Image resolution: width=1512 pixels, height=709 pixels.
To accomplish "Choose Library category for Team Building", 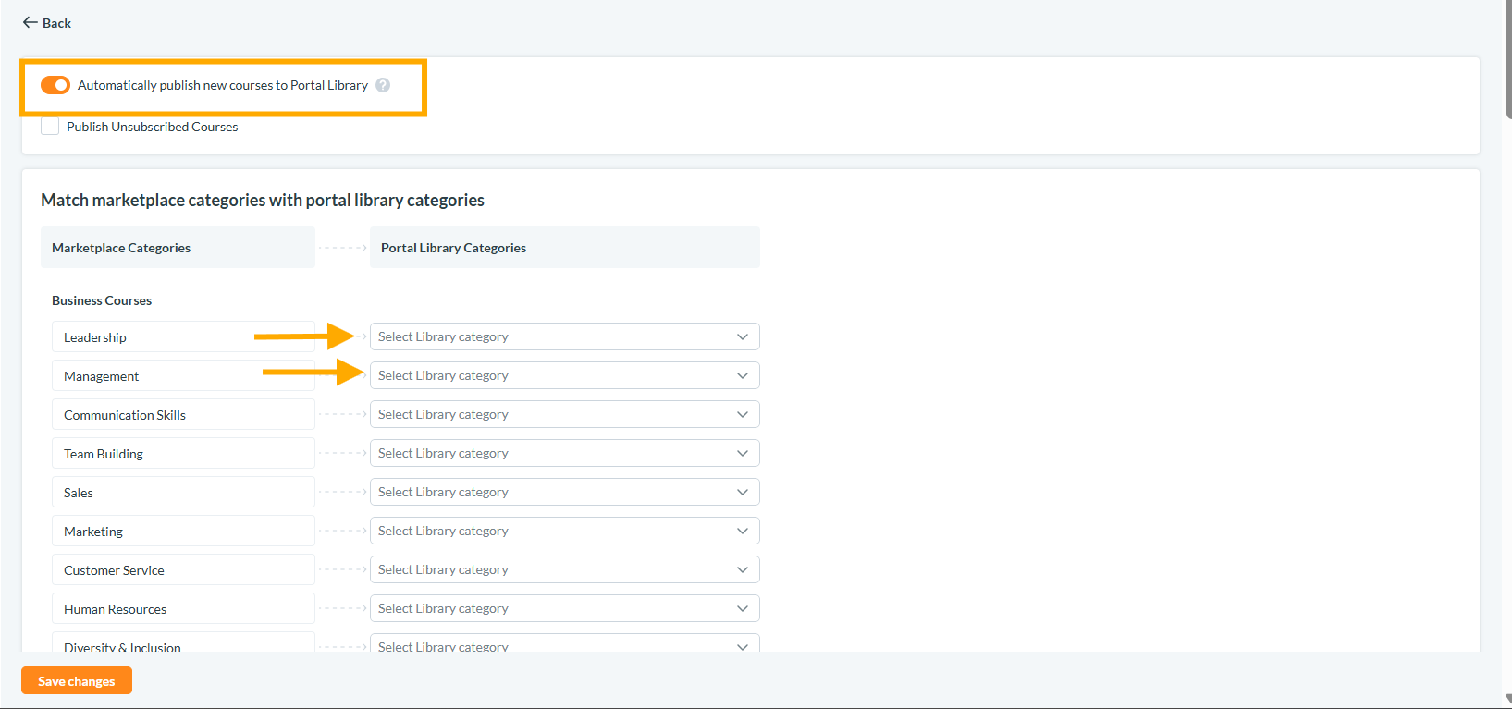I will tap(565, 453).
